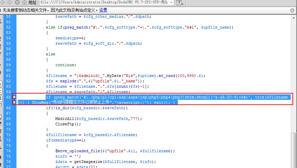The height and width of the screenshot is (168, 297).
Task: Open the 设置 link in info bar
Action: click(103, 10)
